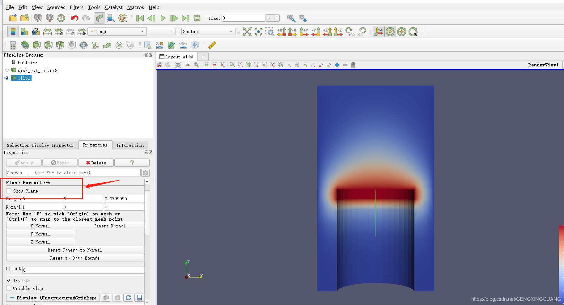Viewport: 564px width, 305px height.
Task: Click Reset Camera to Normal button
Action: 75,250
